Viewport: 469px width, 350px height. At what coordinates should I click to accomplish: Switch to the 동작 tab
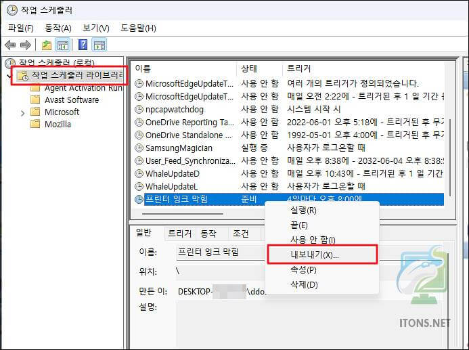(x=208, y=234)
